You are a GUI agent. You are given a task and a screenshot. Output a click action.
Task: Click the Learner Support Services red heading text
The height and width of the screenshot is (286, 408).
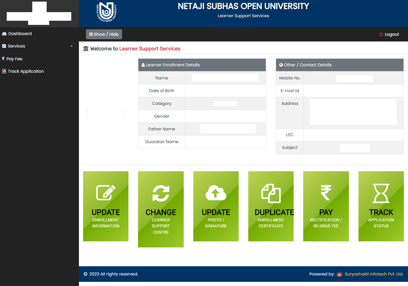[x=150, y=49]
